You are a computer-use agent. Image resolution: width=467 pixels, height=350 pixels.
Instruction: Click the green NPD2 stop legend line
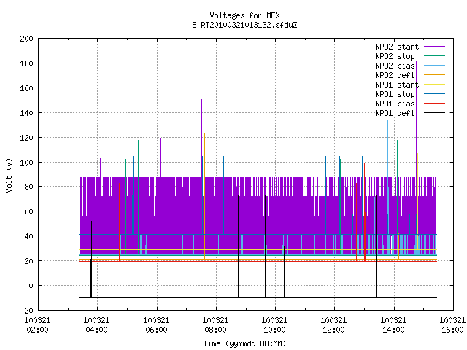click(x=434, y=56)
